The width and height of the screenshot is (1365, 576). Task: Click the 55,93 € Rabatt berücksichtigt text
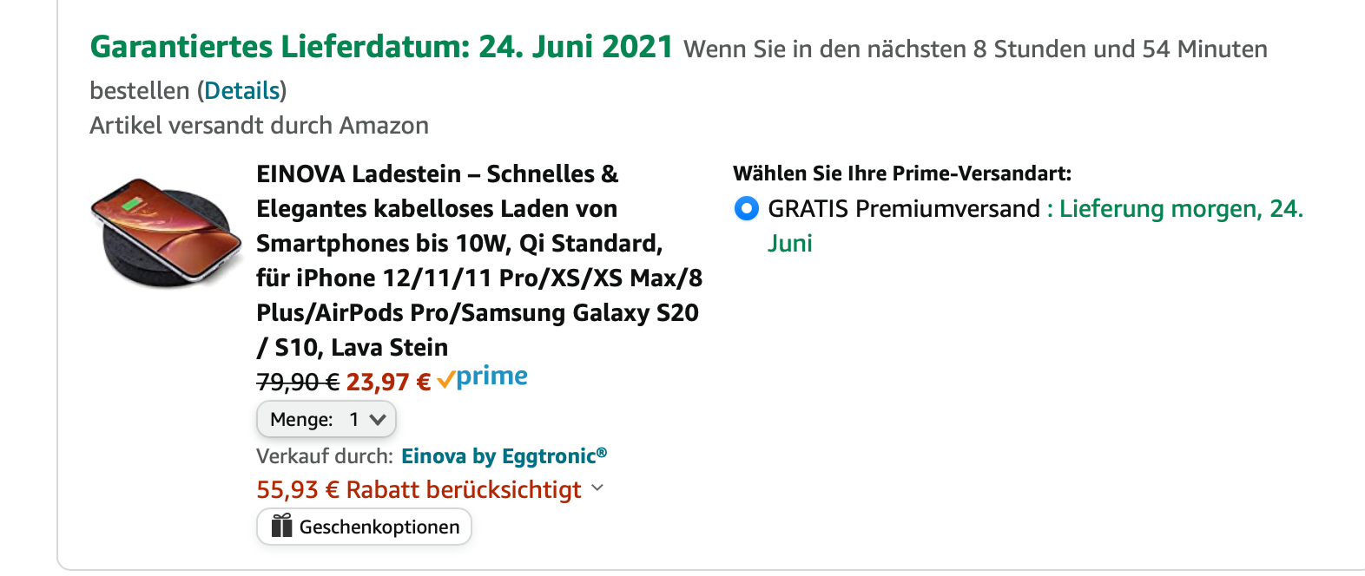[419, 490]
